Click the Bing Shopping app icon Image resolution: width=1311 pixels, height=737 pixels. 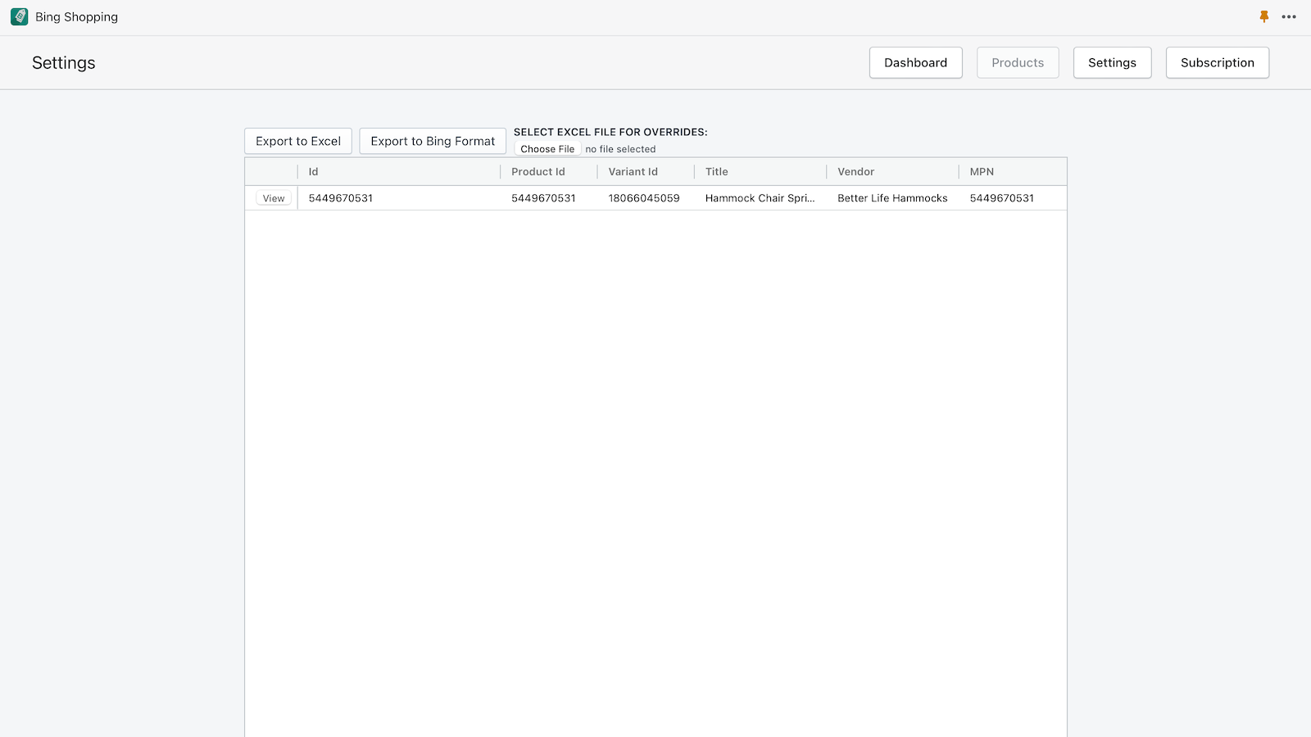[19, 16]
